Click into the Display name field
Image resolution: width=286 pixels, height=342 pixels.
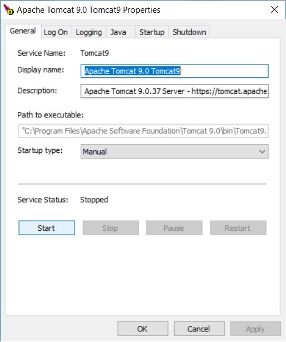(x=175, y=71)
